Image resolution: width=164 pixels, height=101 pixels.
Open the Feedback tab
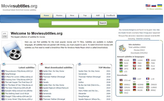[111, 15]
